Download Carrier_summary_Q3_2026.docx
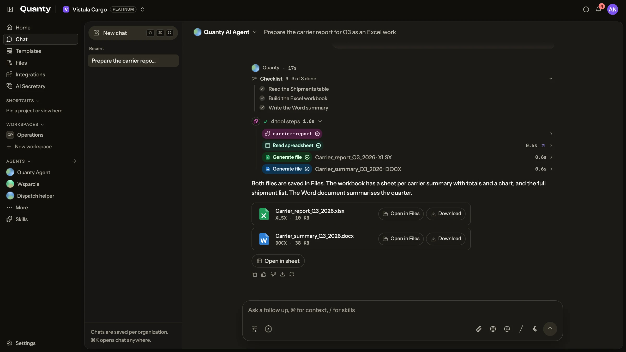Screen dimensions: 626x352 [446, 239]
